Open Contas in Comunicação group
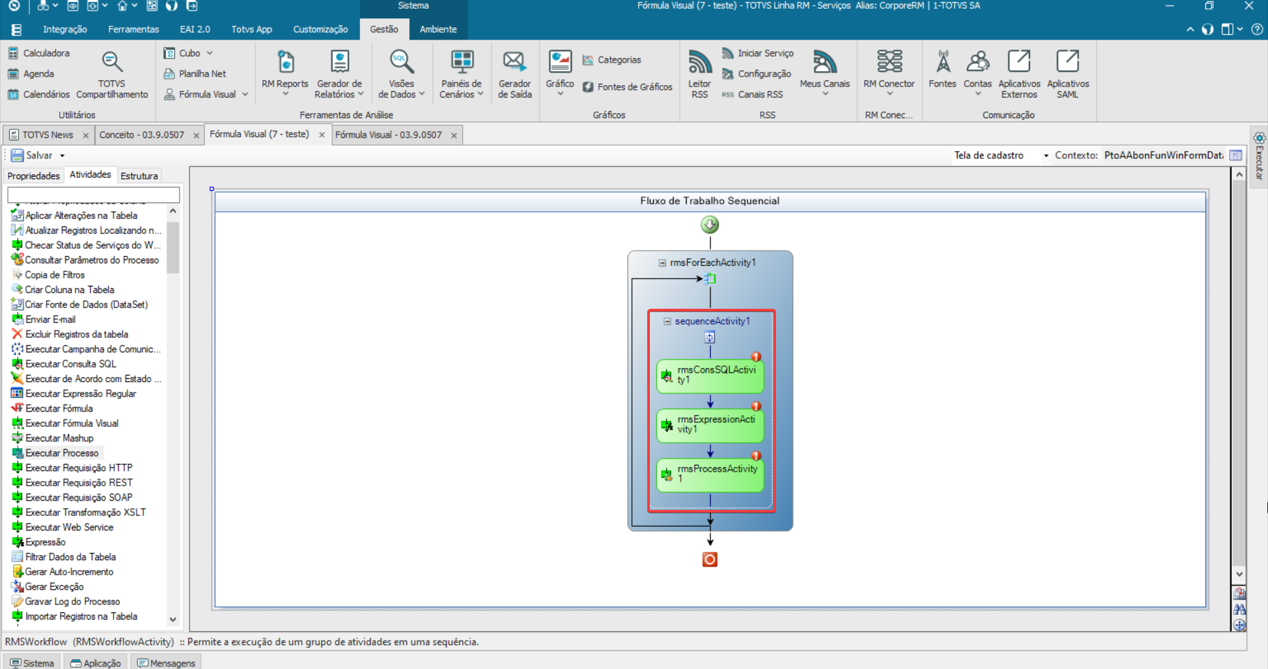The height and width of the screenshot is (669, 1268). (977, 70)
